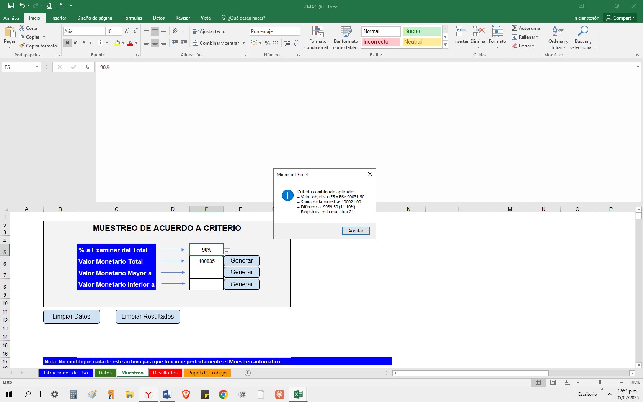Screen dimensions: 643x402
Task: Open the font name dropdown showing Arial
Action: 103,31
